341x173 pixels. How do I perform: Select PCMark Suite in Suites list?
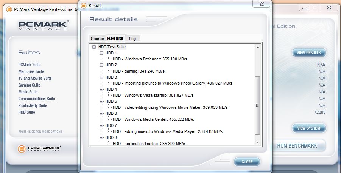pos(30,65)
